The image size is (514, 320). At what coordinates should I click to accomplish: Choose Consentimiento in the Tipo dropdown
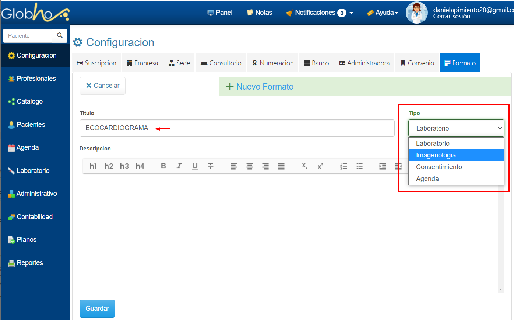click(439, 167)
